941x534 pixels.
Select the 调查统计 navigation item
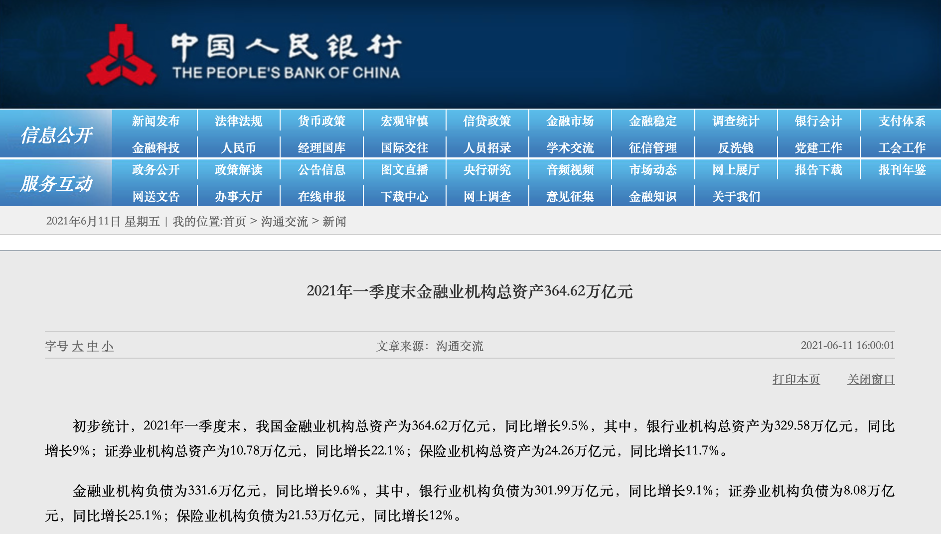tap(736, 121)
